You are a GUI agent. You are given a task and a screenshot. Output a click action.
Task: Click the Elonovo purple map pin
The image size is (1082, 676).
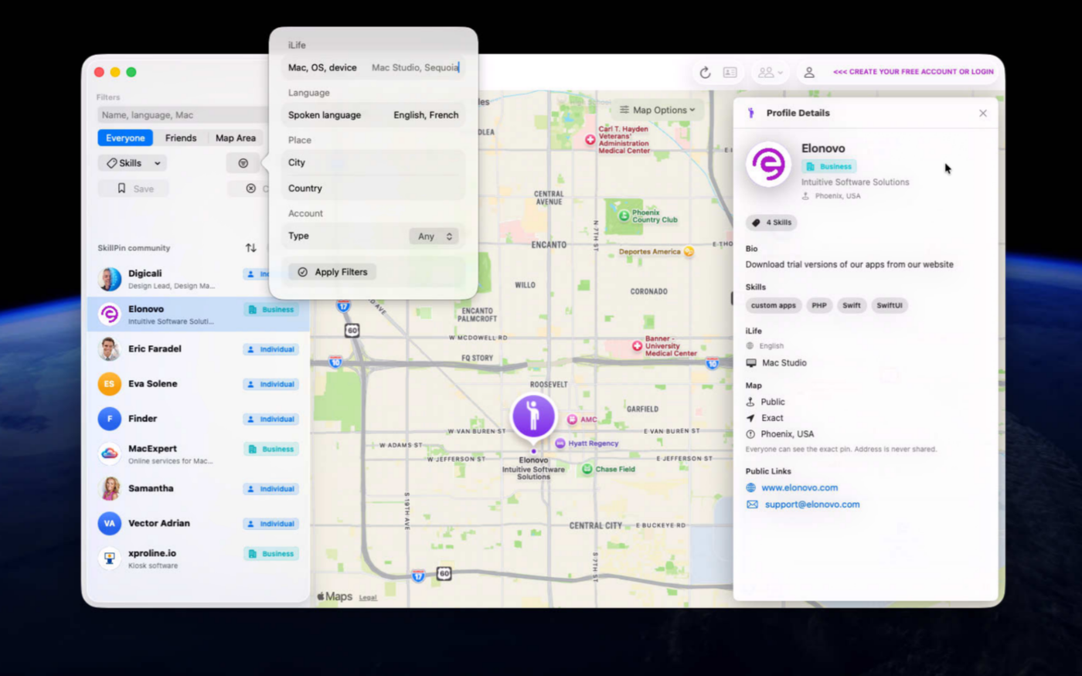point(533,416)
